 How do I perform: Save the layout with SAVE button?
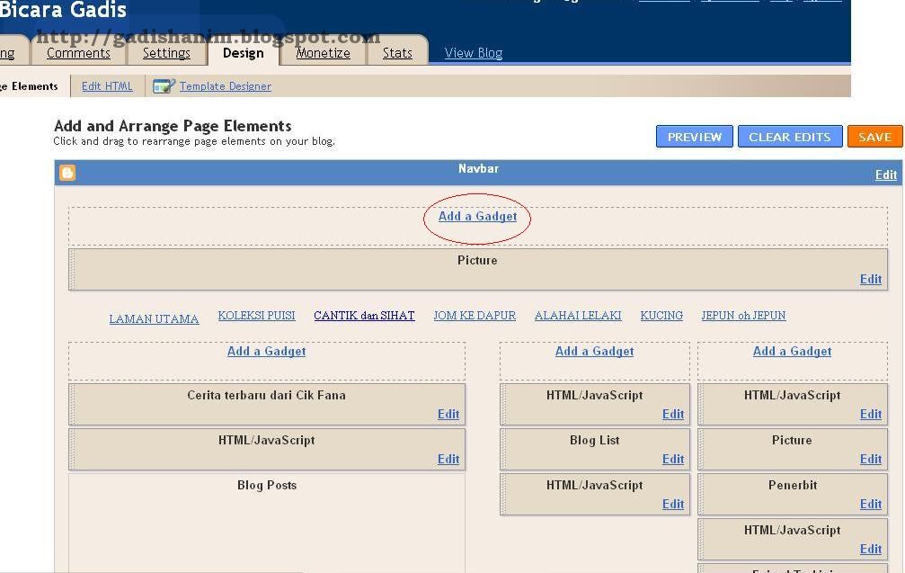(874, 137)
